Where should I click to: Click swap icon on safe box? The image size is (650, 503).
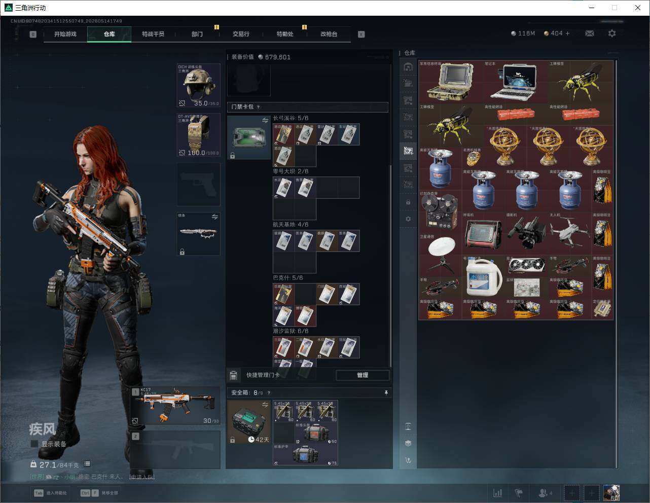click(x=265, y=405)
